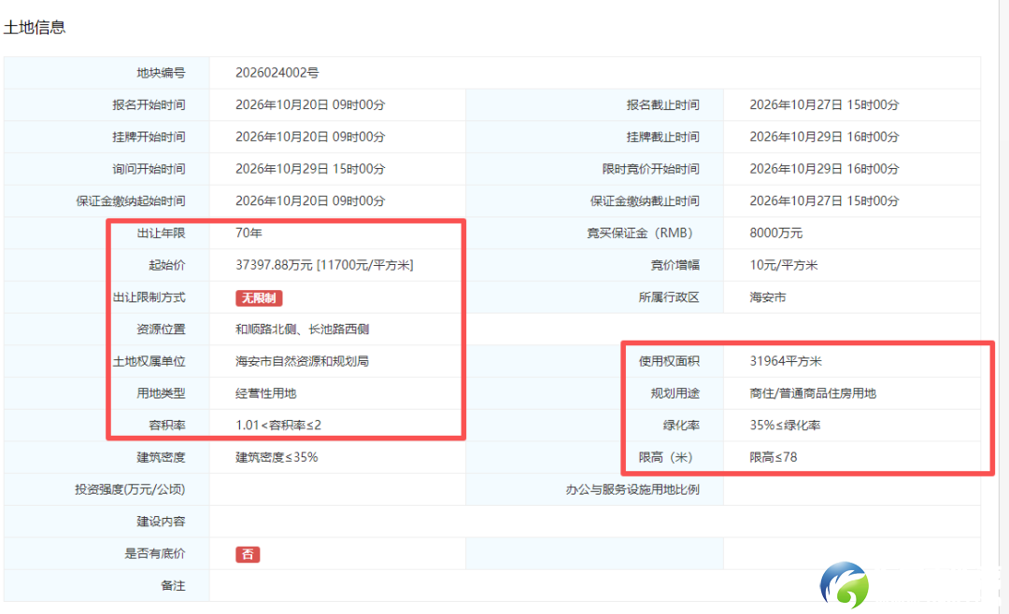Click the 保证金缴纳截止时间 label
Viewport: 1009px width, 614px height.
pos(645,202)
